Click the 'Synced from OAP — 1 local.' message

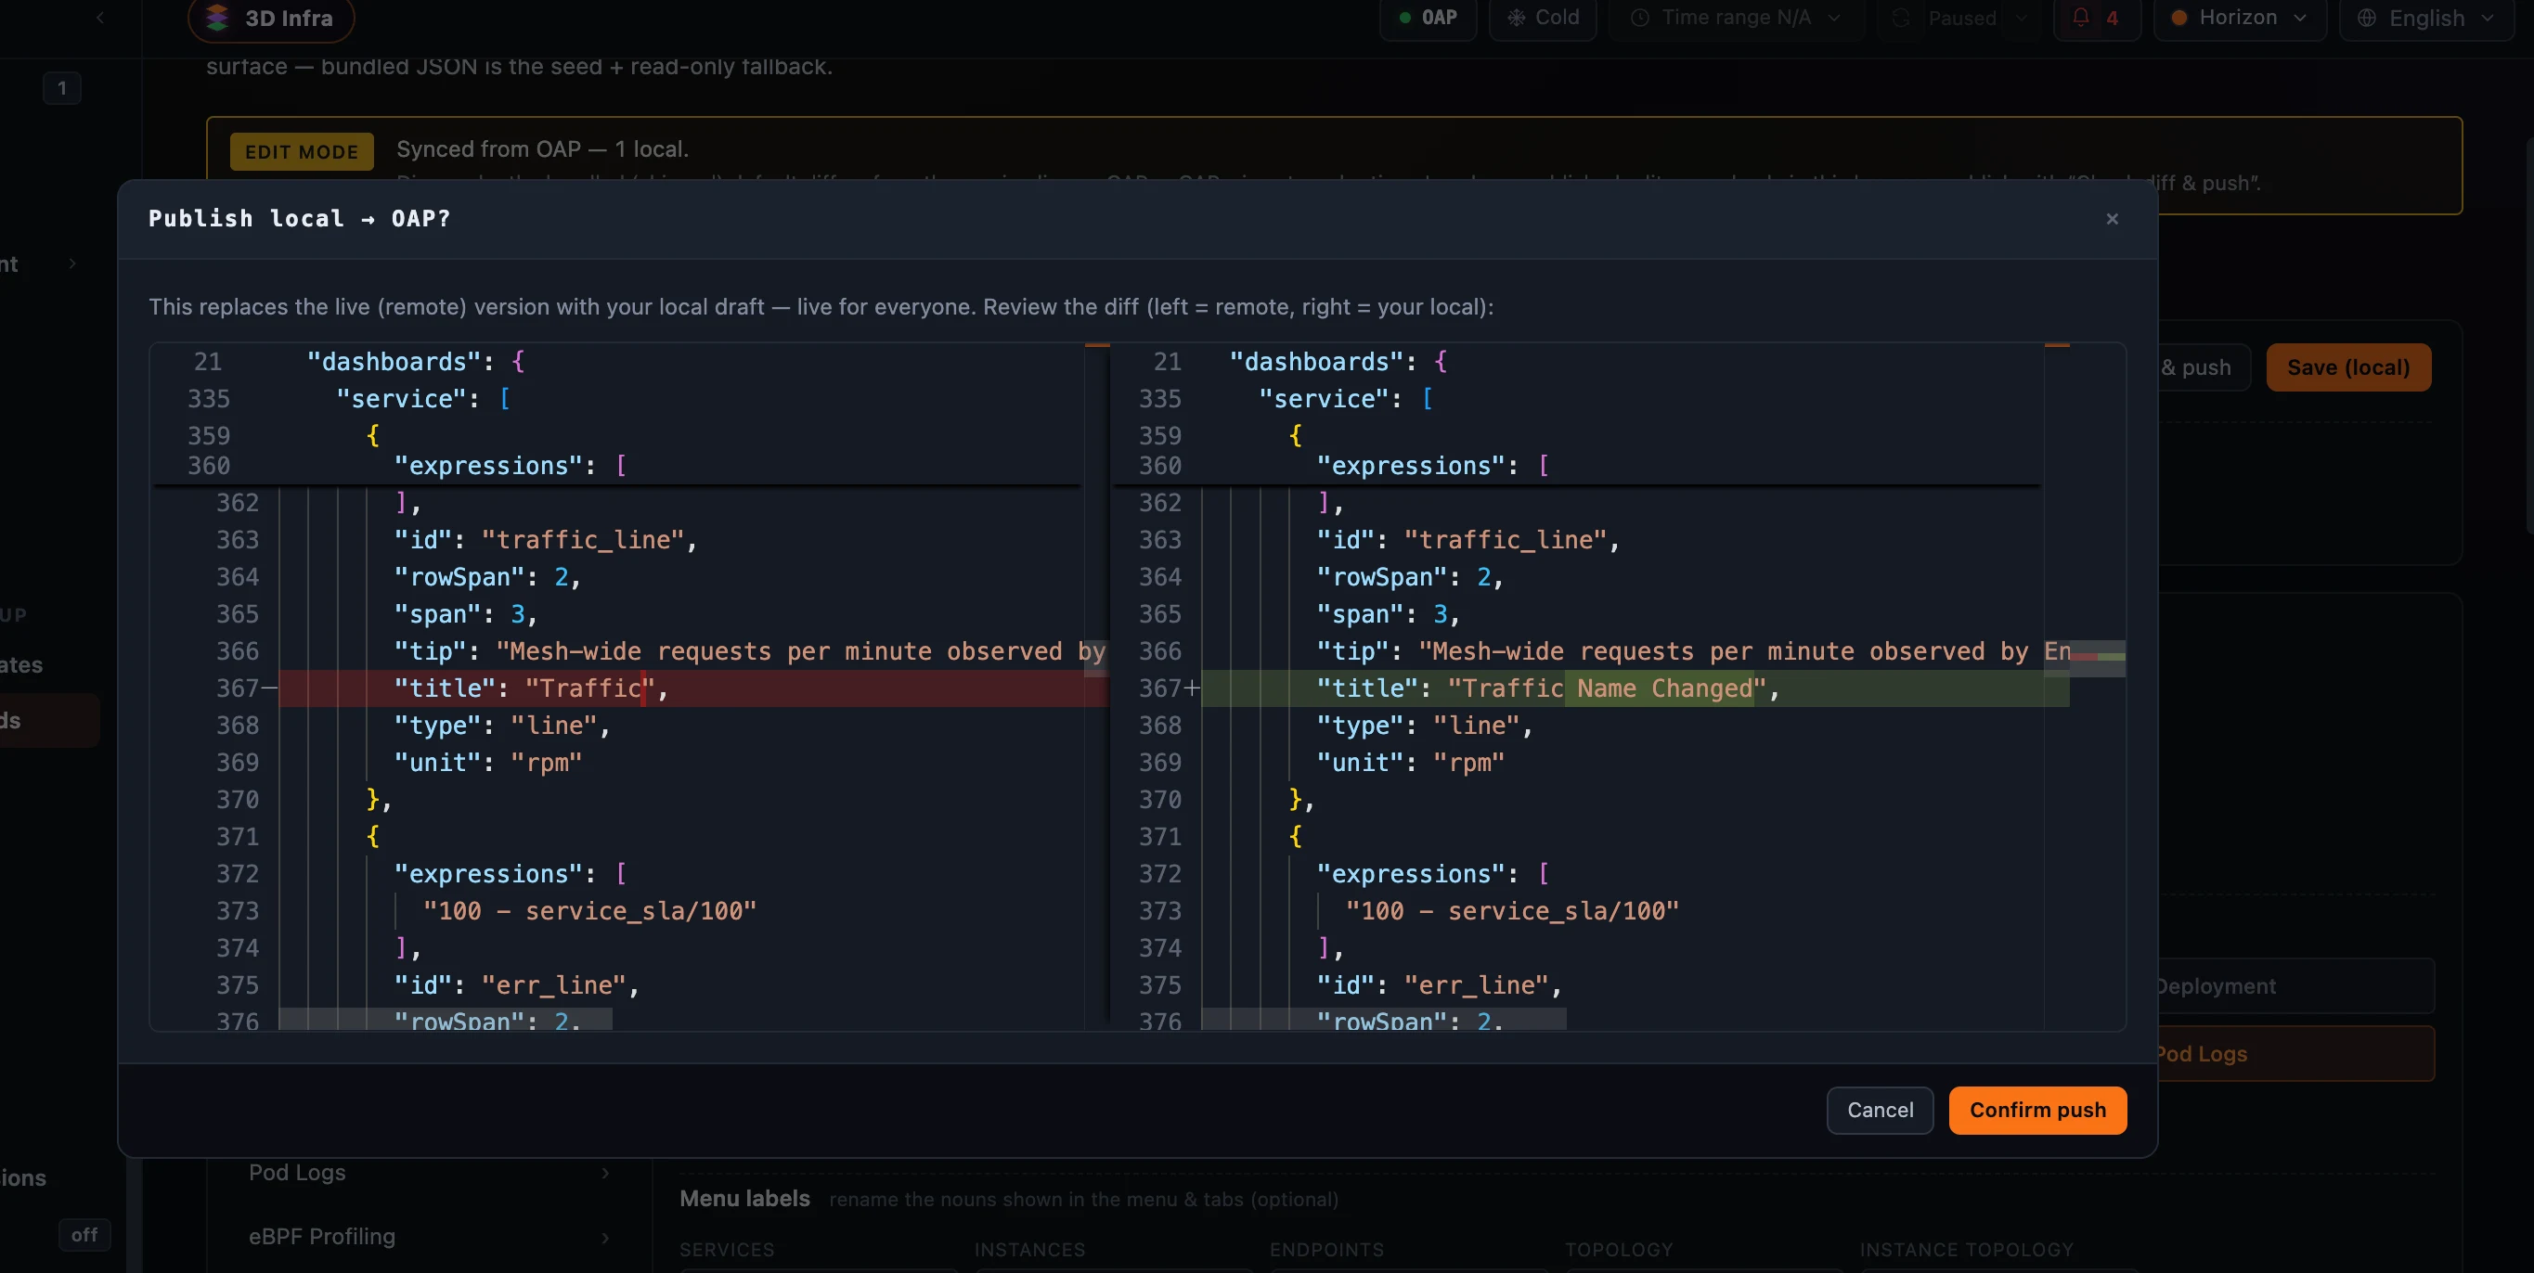pos(542,149)
